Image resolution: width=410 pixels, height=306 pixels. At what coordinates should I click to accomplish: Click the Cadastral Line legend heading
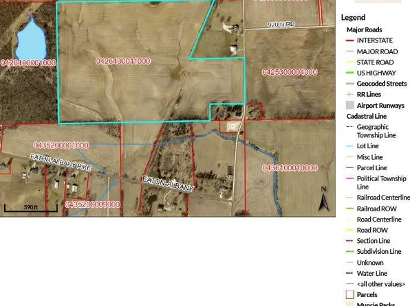click(x=367, y=116)
